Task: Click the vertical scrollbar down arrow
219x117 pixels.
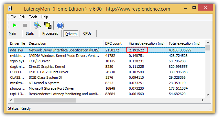Action: [x=208, y=95]
